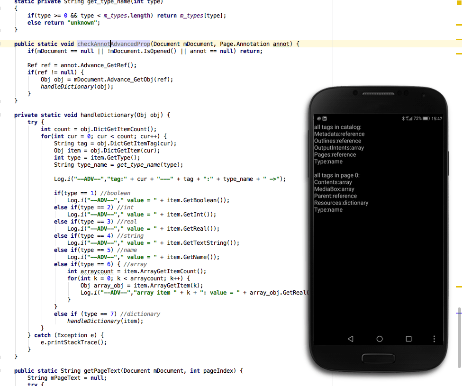Tap the Home button on the device

(379, 339)
